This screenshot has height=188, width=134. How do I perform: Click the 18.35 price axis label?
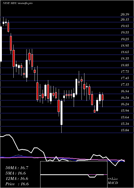pos(125,59)
